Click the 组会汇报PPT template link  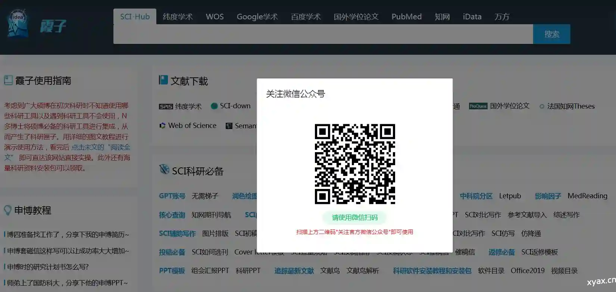coord(210,271)
